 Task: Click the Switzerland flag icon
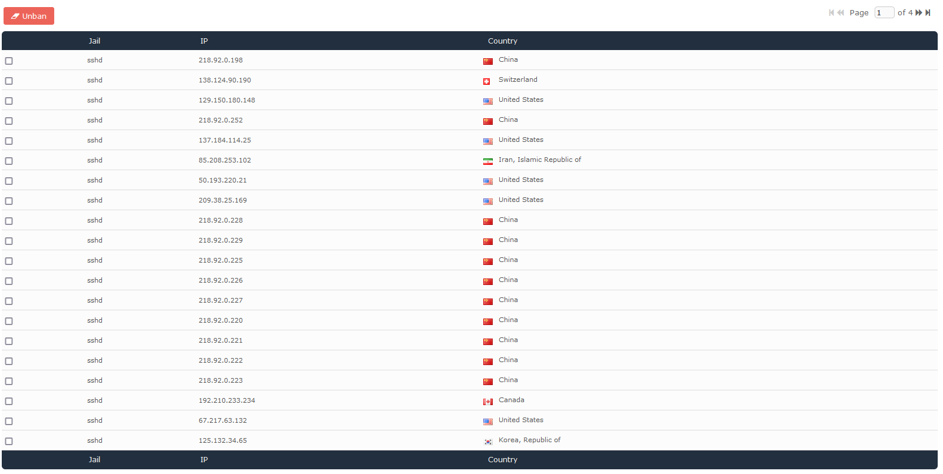(x=487, y=81)
